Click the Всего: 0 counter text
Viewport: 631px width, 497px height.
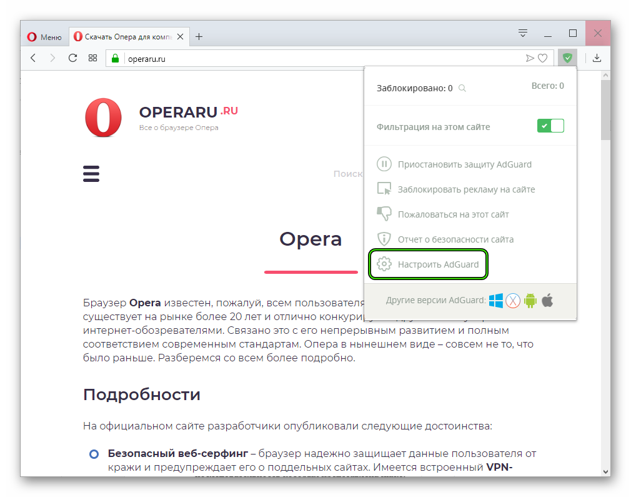[548, 86]
